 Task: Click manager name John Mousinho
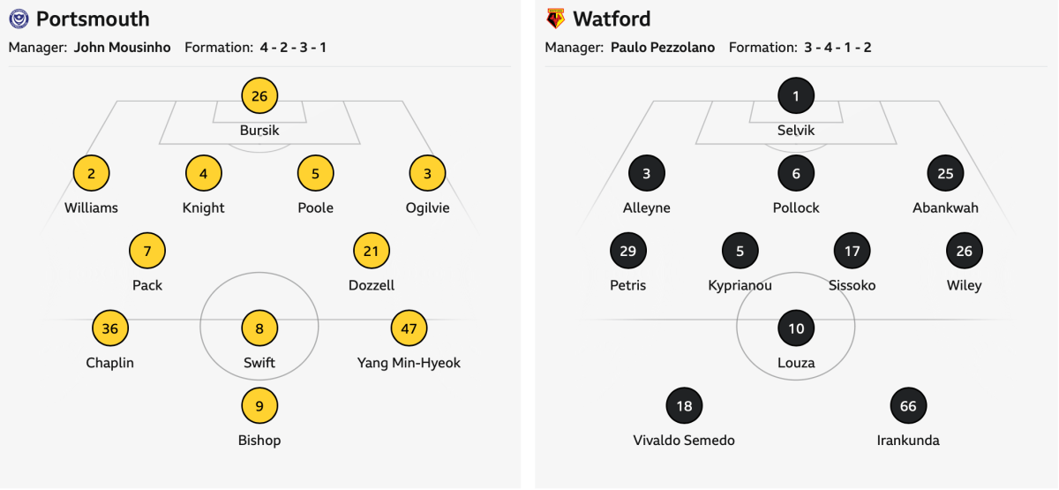(122, 48)
